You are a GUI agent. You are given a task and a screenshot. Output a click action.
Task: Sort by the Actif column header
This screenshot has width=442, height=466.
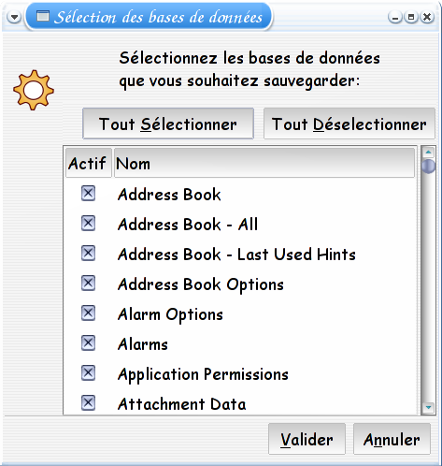pos(89,163)
